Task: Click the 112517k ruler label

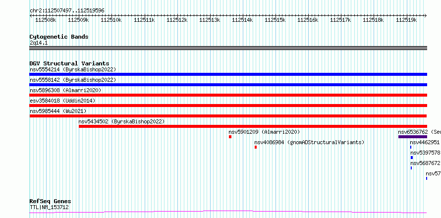Action: point(340,20)
